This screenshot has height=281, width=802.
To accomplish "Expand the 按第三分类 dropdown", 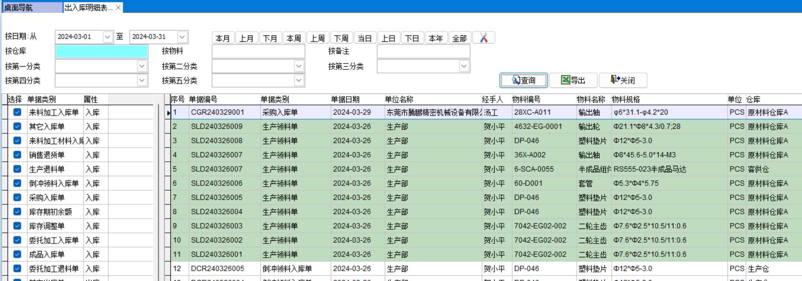I will coord(464,66).
